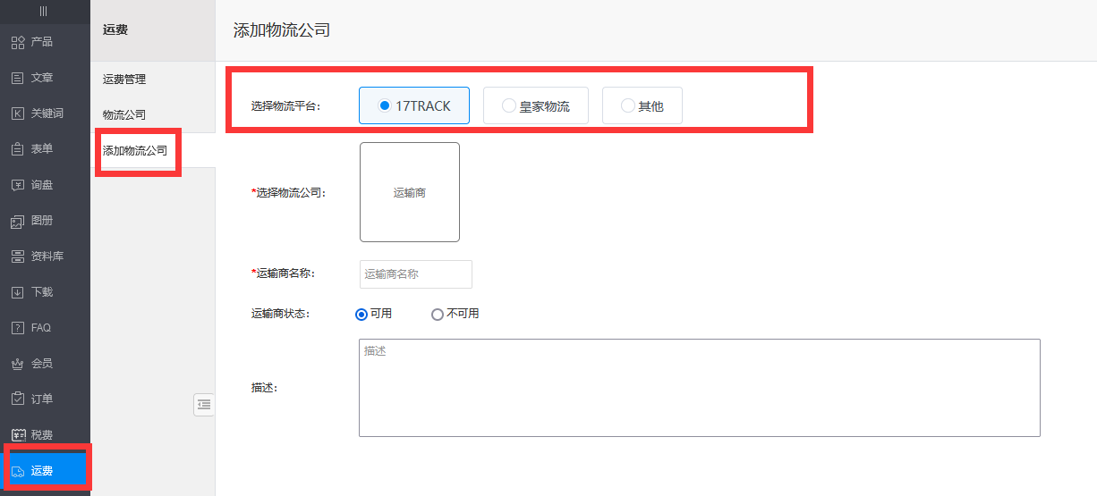
Task: Open the 运费管理 submenu item
Action: coord(124,80)
